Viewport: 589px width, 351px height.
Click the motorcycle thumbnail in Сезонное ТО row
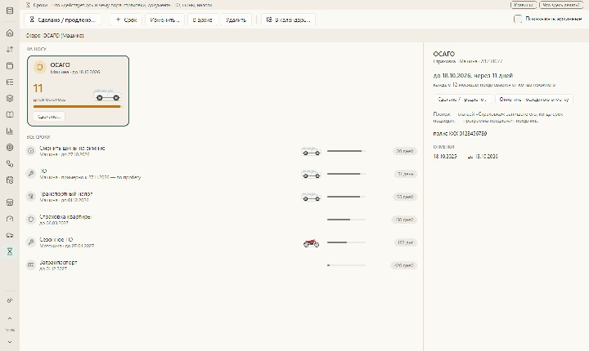[311, 243]
